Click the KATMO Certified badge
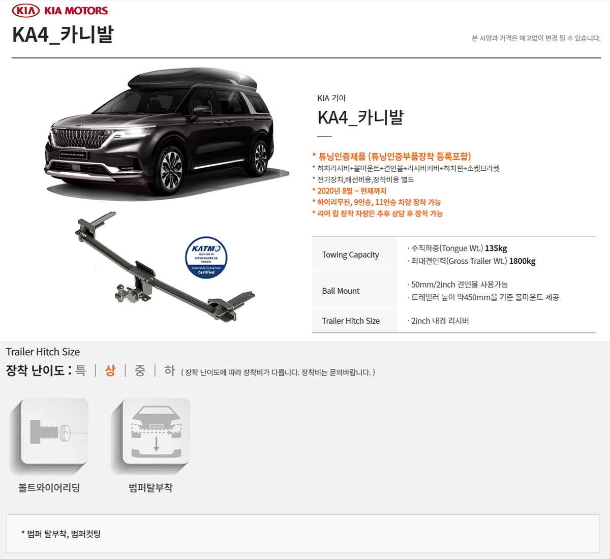This screenshot has width=610, height=559. pos(206,258)
